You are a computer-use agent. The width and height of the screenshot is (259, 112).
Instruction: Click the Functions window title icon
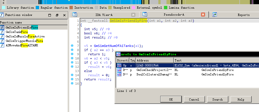[x=2, y=15]
